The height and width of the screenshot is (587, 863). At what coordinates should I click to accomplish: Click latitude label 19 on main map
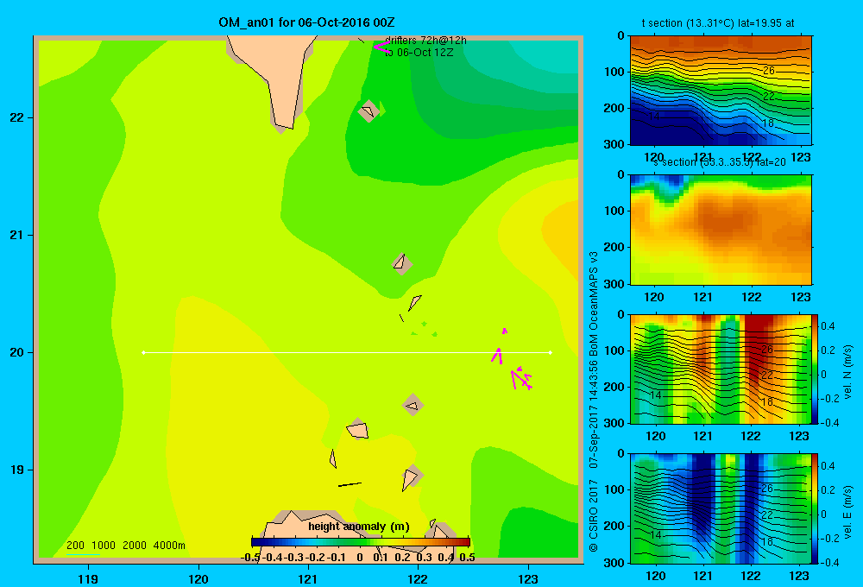17,470
